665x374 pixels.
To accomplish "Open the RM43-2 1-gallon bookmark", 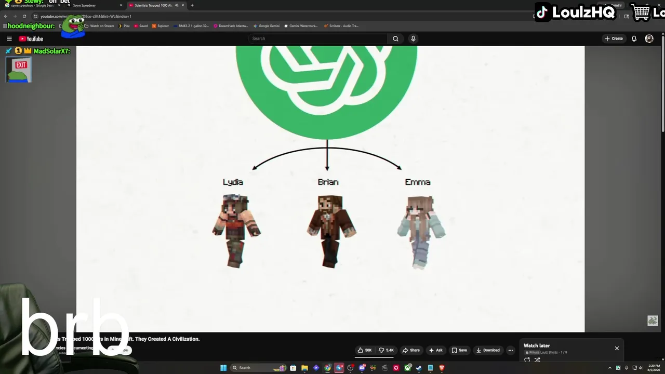I will [x=191, y=26].
